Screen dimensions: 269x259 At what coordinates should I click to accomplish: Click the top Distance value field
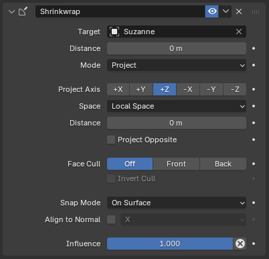[x=177, y=48]
